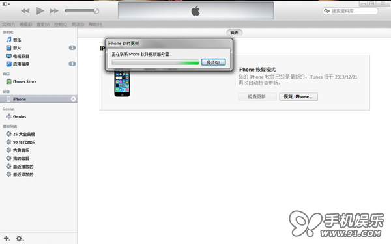Viewport: 391px width, 244px height.
Task: Open the search magnifier dropdown
Action: point(326,11)
